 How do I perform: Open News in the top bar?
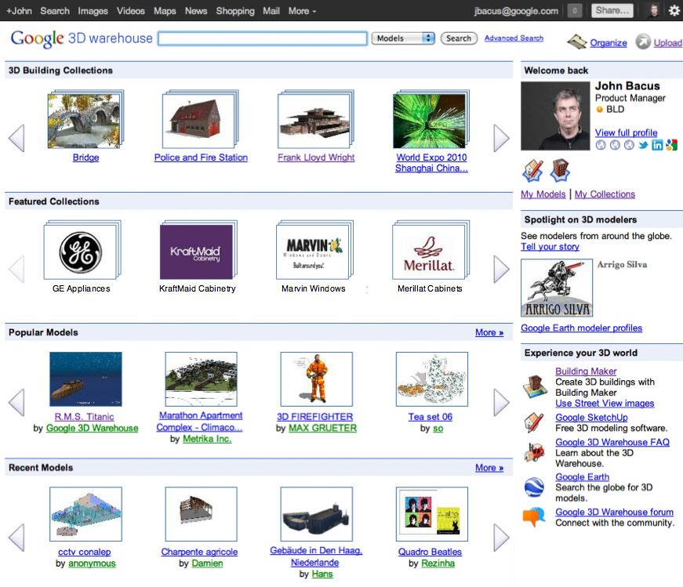point(196,11)
